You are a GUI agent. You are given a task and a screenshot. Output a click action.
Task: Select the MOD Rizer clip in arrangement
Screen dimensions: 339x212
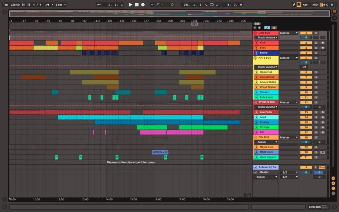158,152
